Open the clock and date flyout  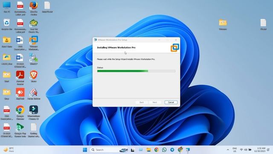tap(260, 150)
